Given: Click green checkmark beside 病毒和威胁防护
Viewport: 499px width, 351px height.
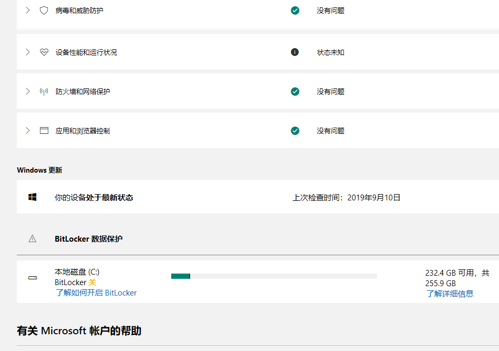Looking at the screenshot, I should point(295,10).
